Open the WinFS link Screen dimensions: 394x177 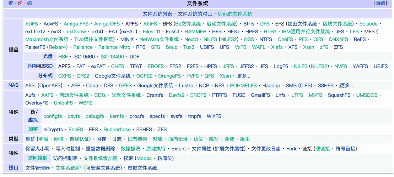tap(214, 116)
